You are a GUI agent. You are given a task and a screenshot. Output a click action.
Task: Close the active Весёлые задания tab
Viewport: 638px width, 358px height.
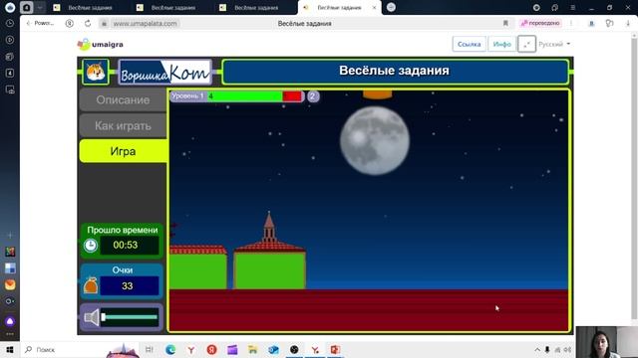tap(375, 8)
